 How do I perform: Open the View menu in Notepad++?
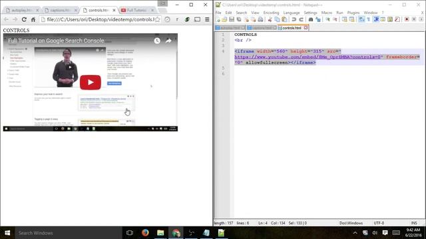(255, 13)
